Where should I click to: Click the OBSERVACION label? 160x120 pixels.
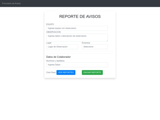(x=53, y=32)
